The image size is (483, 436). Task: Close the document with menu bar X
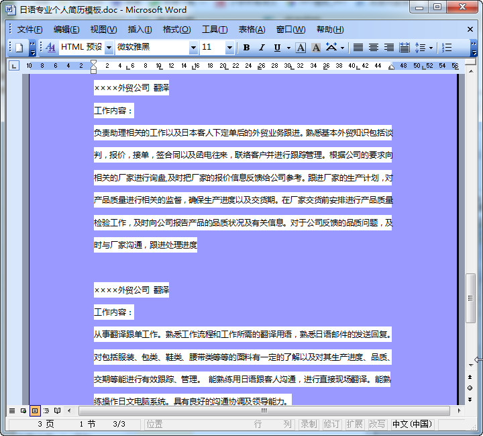point(470,30)
